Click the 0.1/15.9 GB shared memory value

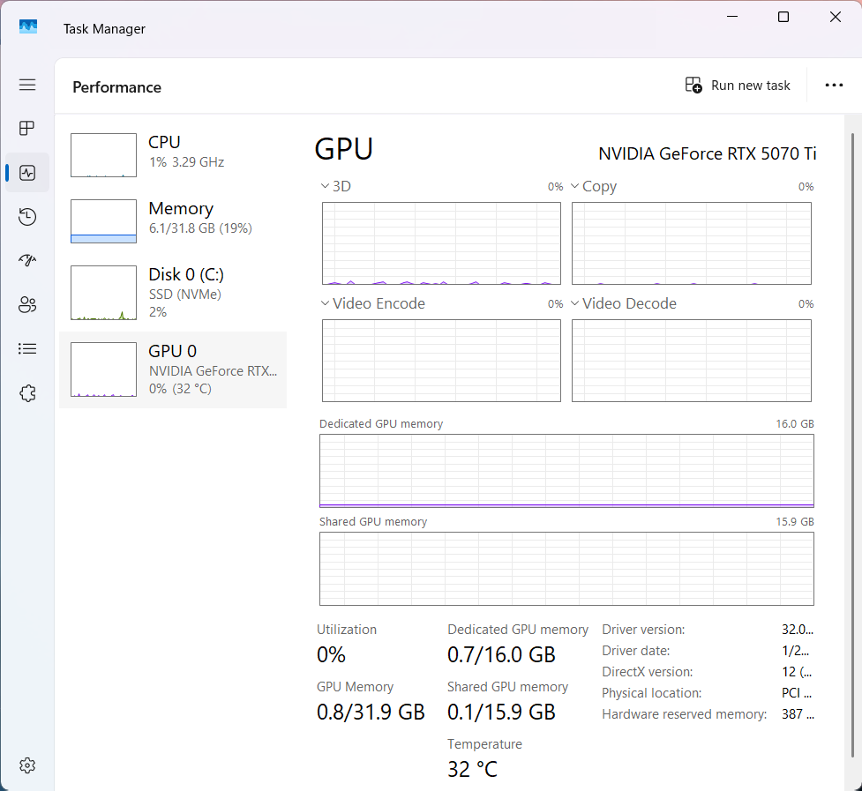(x=501, y=712)
